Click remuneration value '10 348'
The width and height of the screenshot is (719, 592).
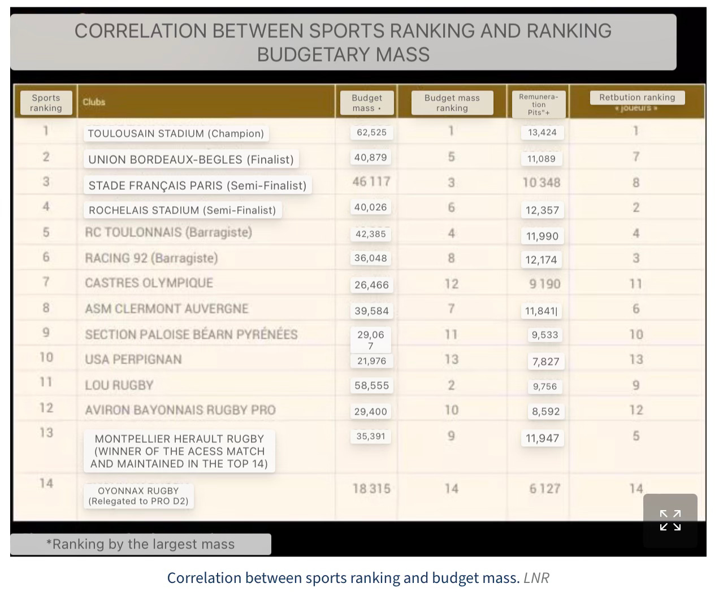coord(542,183)
